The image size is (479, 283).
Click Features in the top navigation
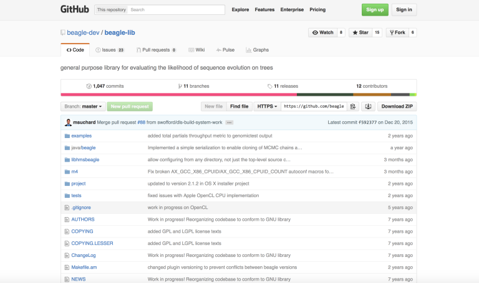pyautogui.click(x=264, y=10)
